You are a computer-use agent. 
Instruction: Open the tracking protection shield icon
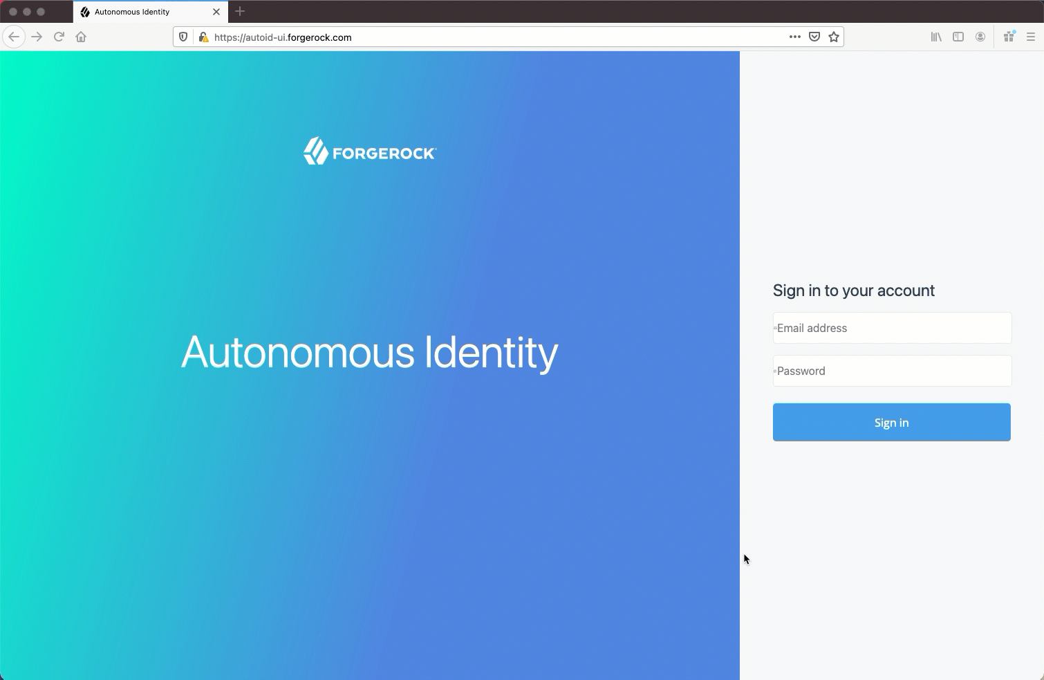tap(183, 37)
